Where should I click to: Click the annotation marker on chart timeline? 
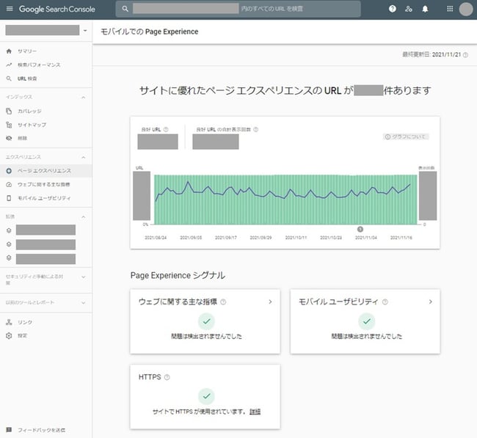tap(360, 229)
